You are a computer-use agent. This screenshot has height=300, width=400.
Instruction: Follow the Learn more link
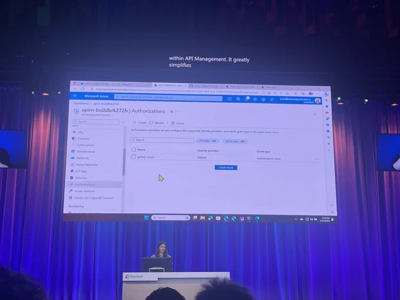(x=271, y=132)
